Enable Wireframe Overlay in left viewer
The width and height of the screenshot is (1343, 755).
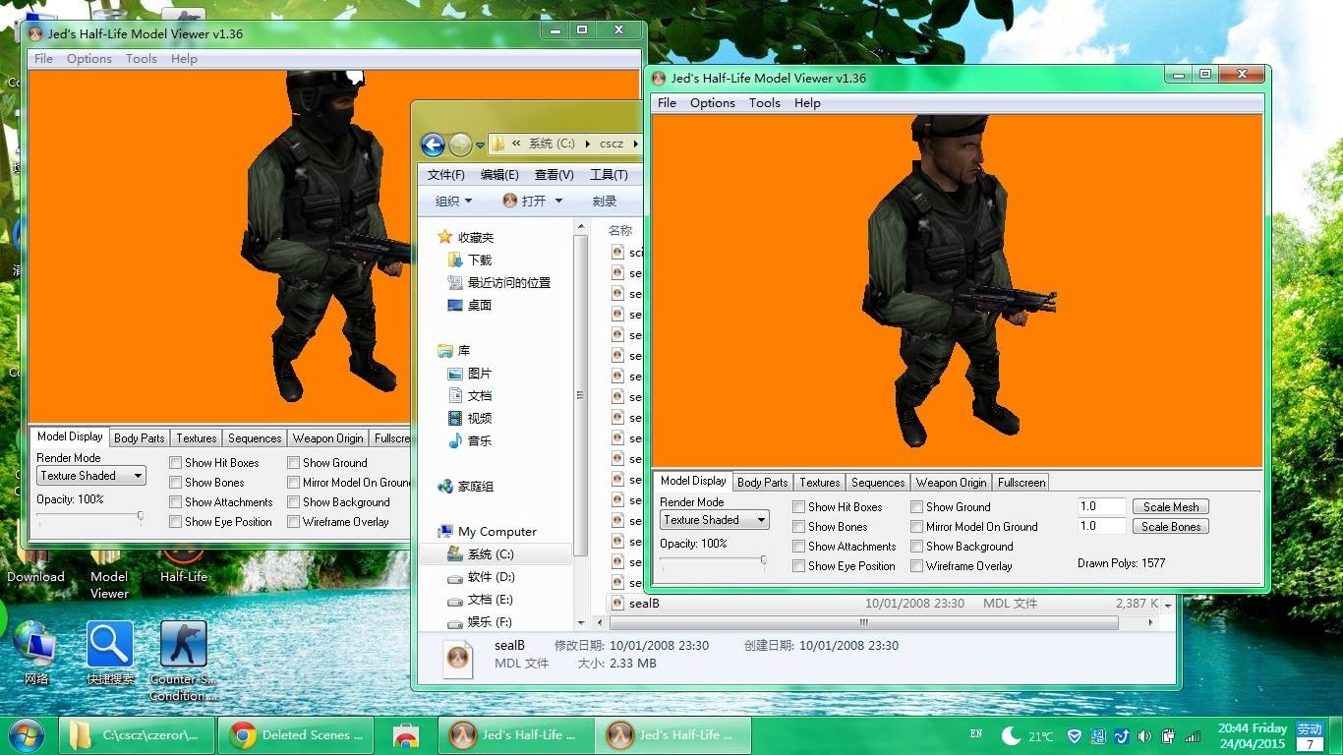click(294, 522)
